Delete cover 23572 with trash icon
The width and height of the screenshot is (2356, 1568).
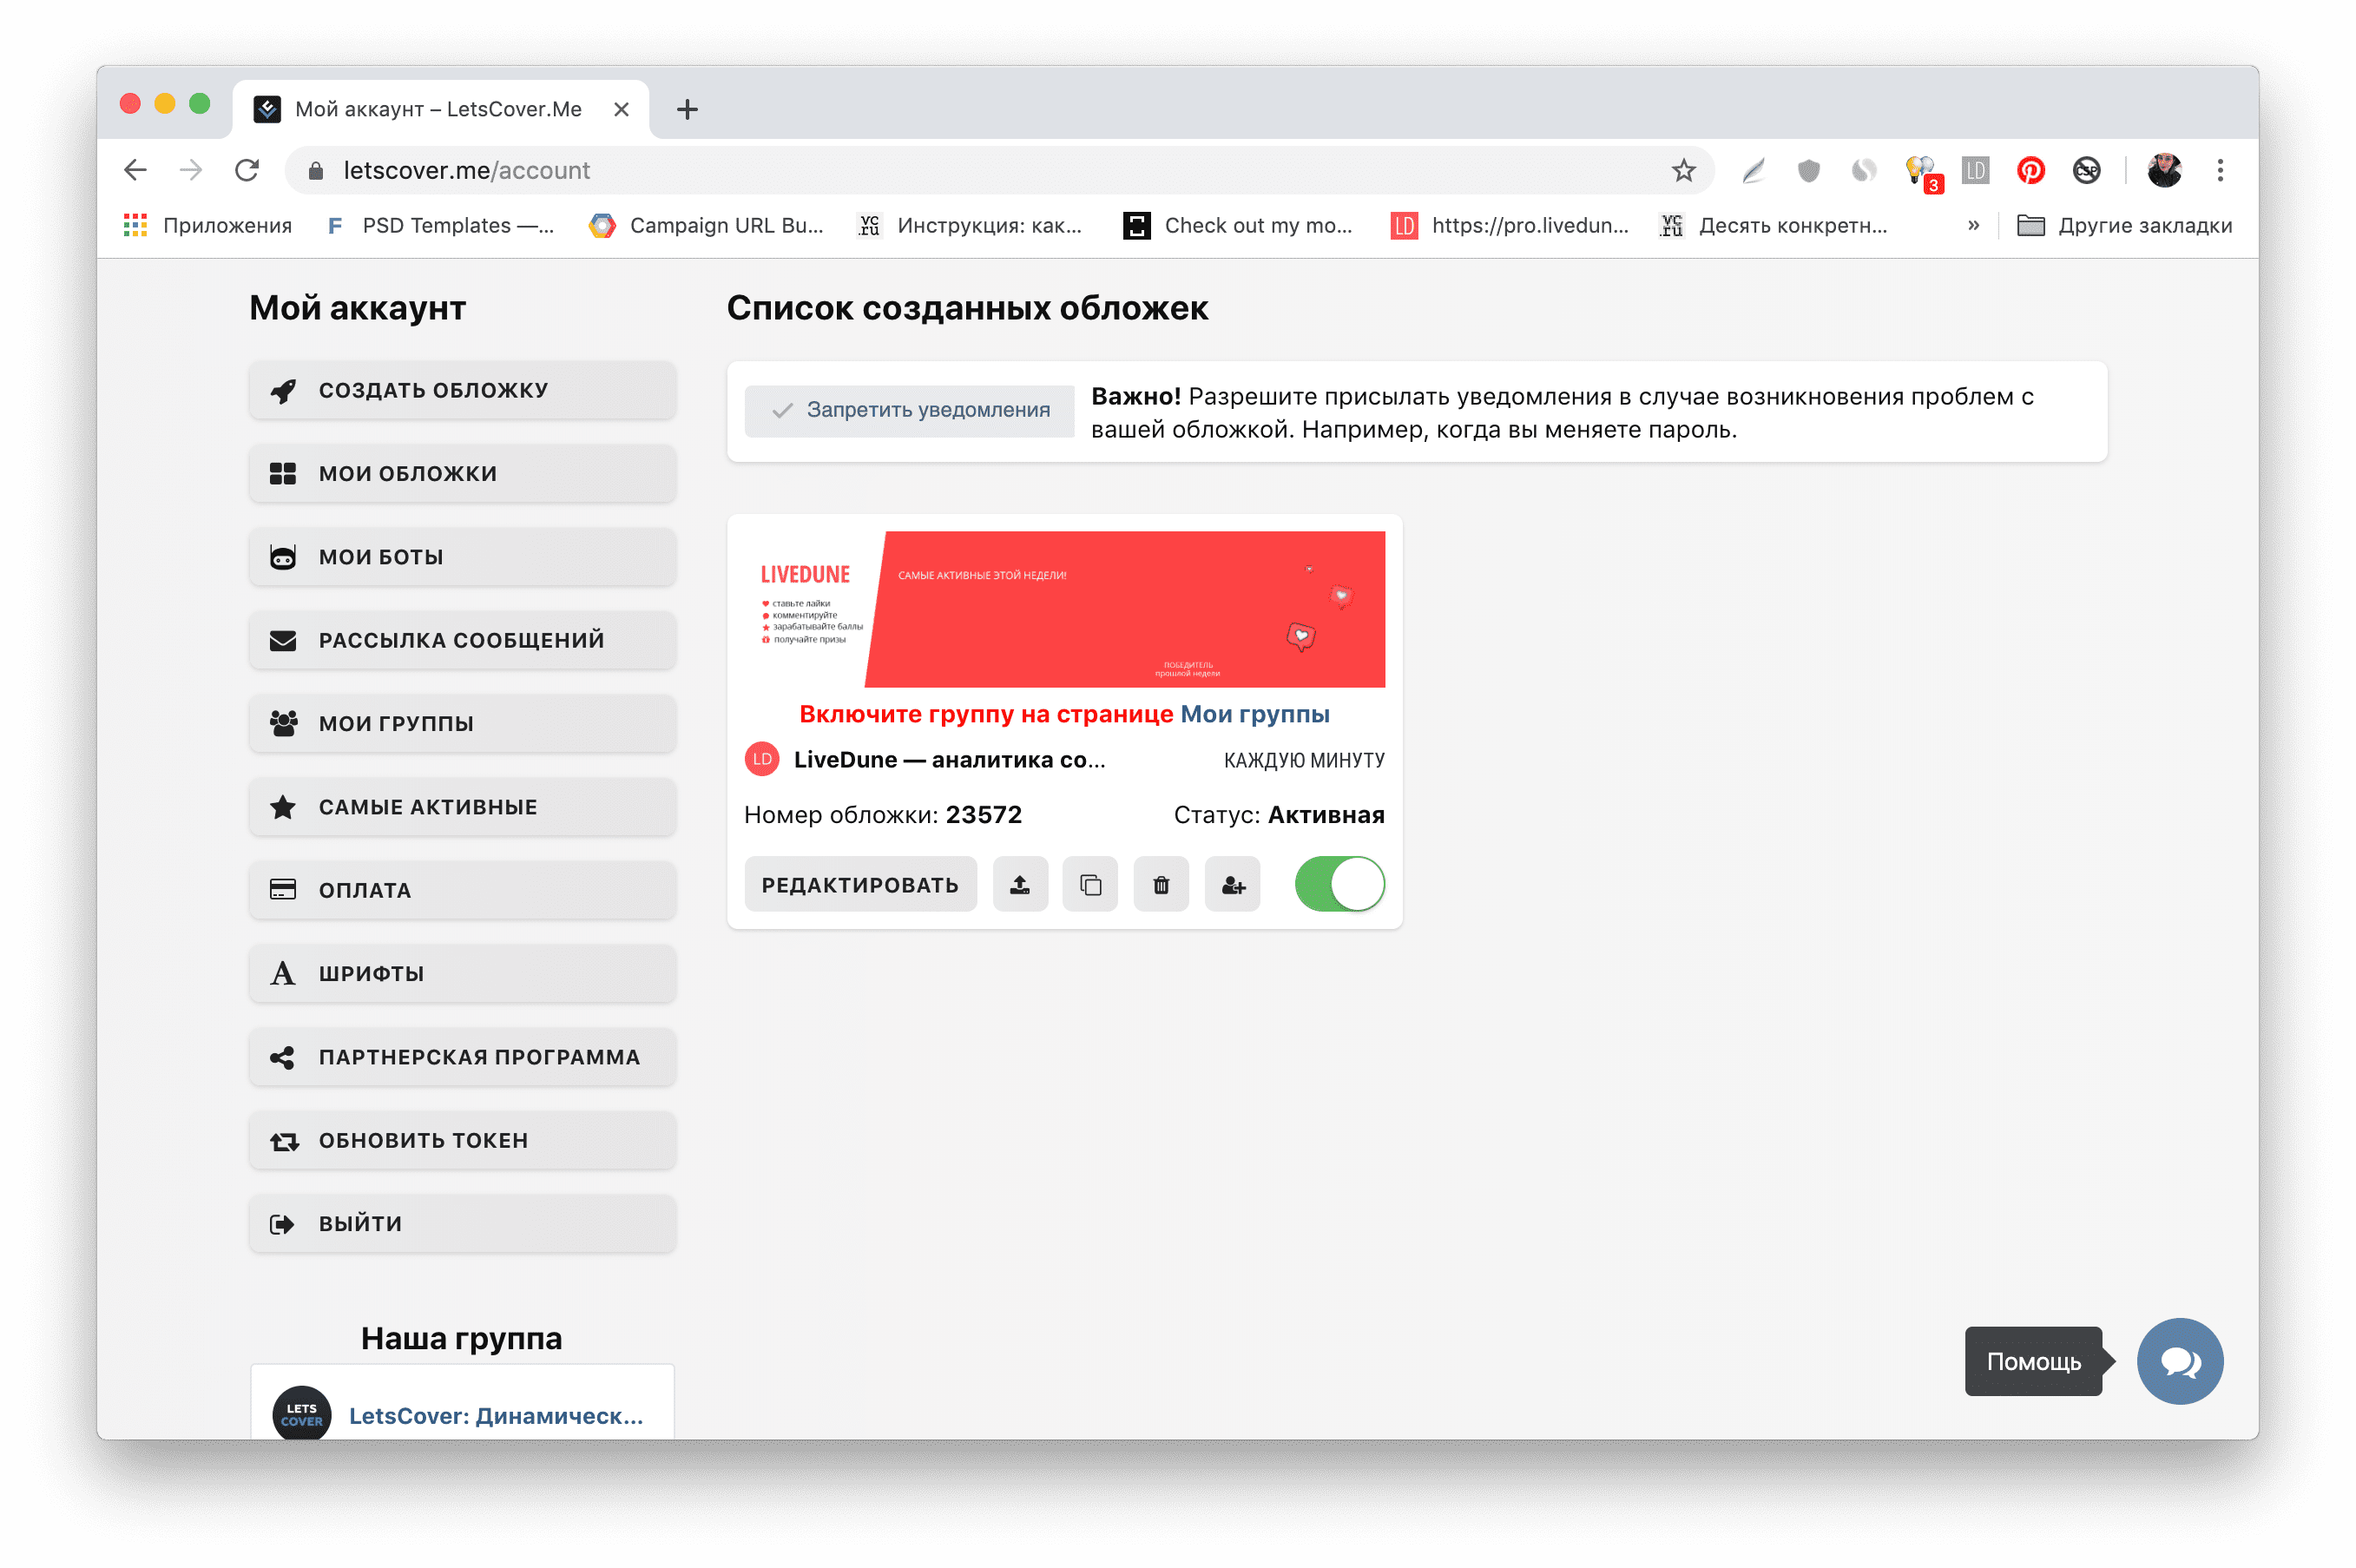click(1161, 884)
